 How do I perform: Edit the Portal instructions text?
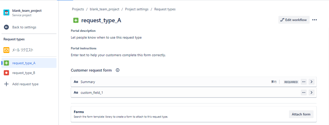[x=118, y=55]
